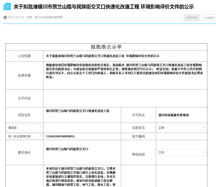216x187 pixels.
Task: Click the clock icon next to the date
Action: (5, 18)
